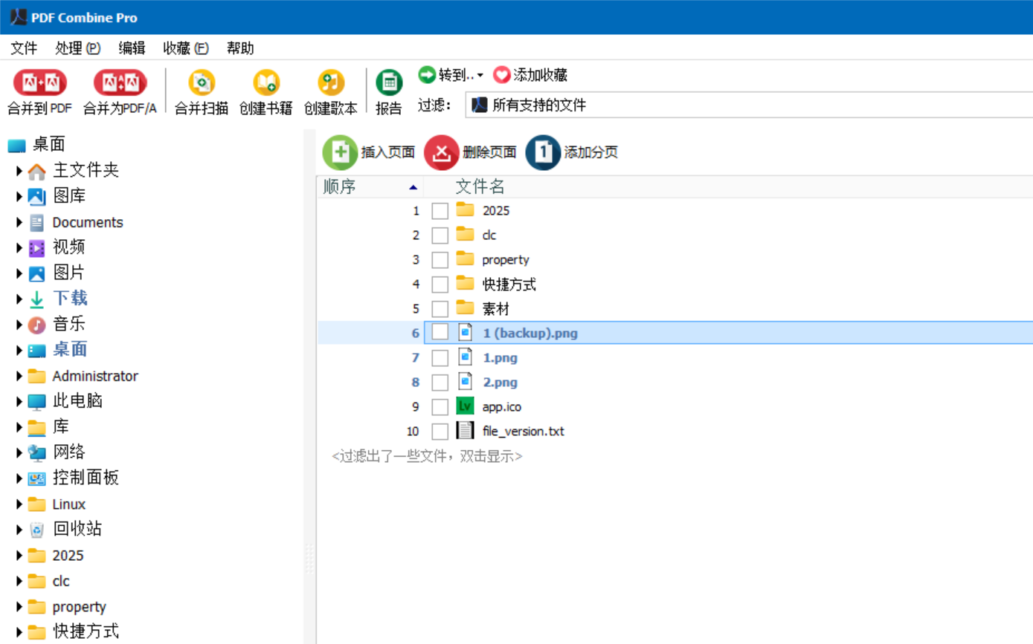Click the 合并为PDF/A toolbar icon
Viewport: 1033px width, 644px height.
click(x=119, y=82)
